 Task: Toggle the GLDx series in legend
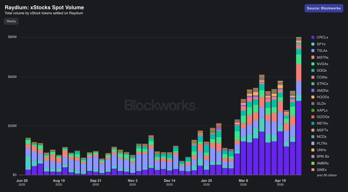pyautogui.click(x=318, y=104)
